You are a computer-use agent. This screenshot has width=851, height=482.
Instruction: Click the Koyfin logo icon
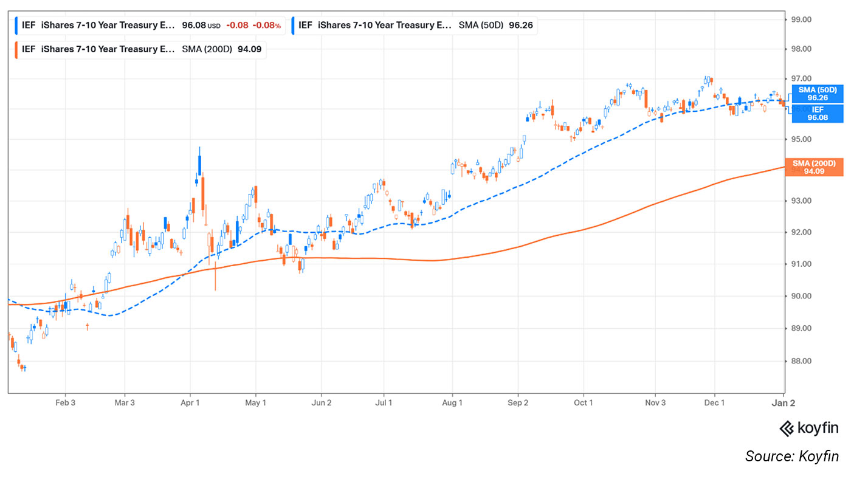(787, 428)
